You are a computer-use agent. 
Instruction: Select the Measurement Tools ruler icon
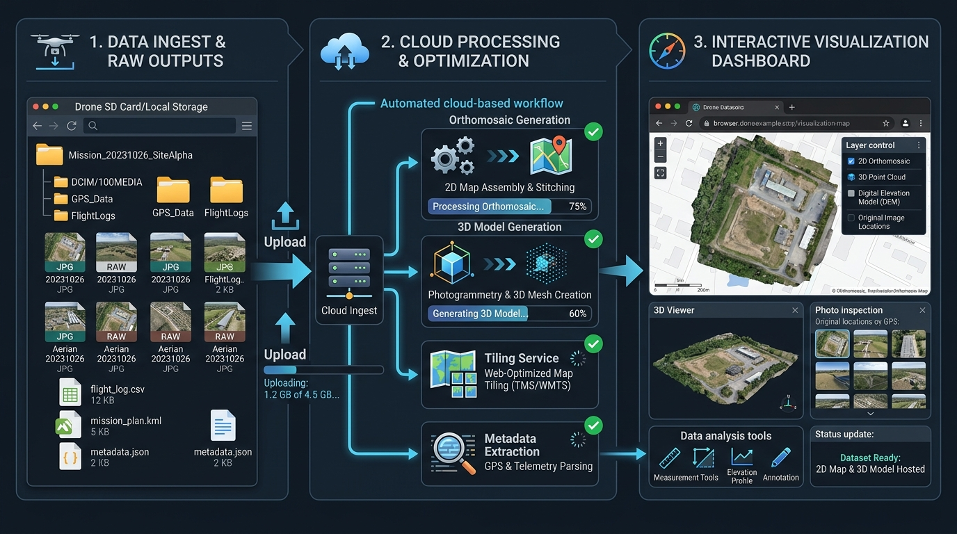(x=670, y=458)
